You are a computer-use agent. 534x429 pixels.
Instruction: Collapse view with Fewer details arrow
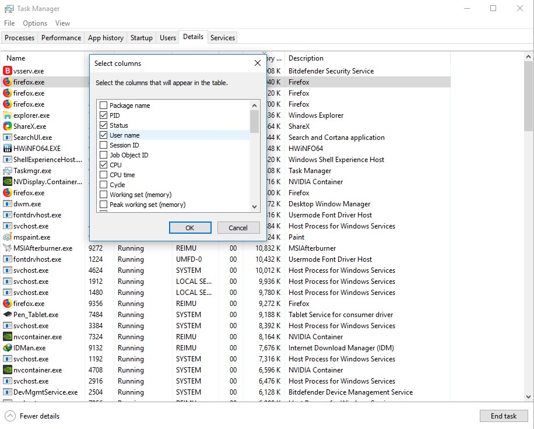tap(10, 416)
